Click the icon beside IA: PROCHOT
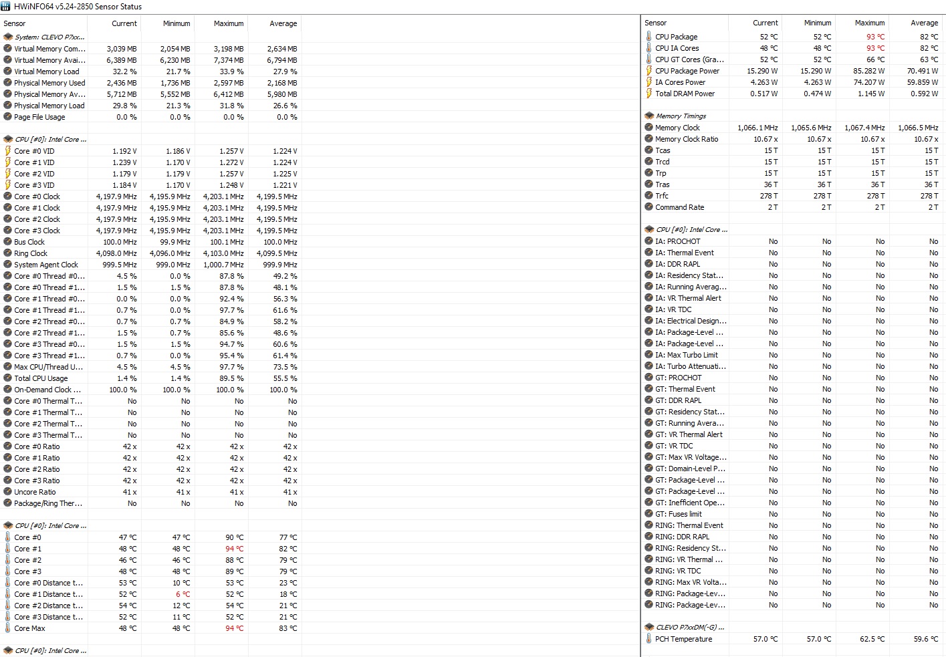Image resolution: width=946 pixels, height=657 pixels. [648, 241]
